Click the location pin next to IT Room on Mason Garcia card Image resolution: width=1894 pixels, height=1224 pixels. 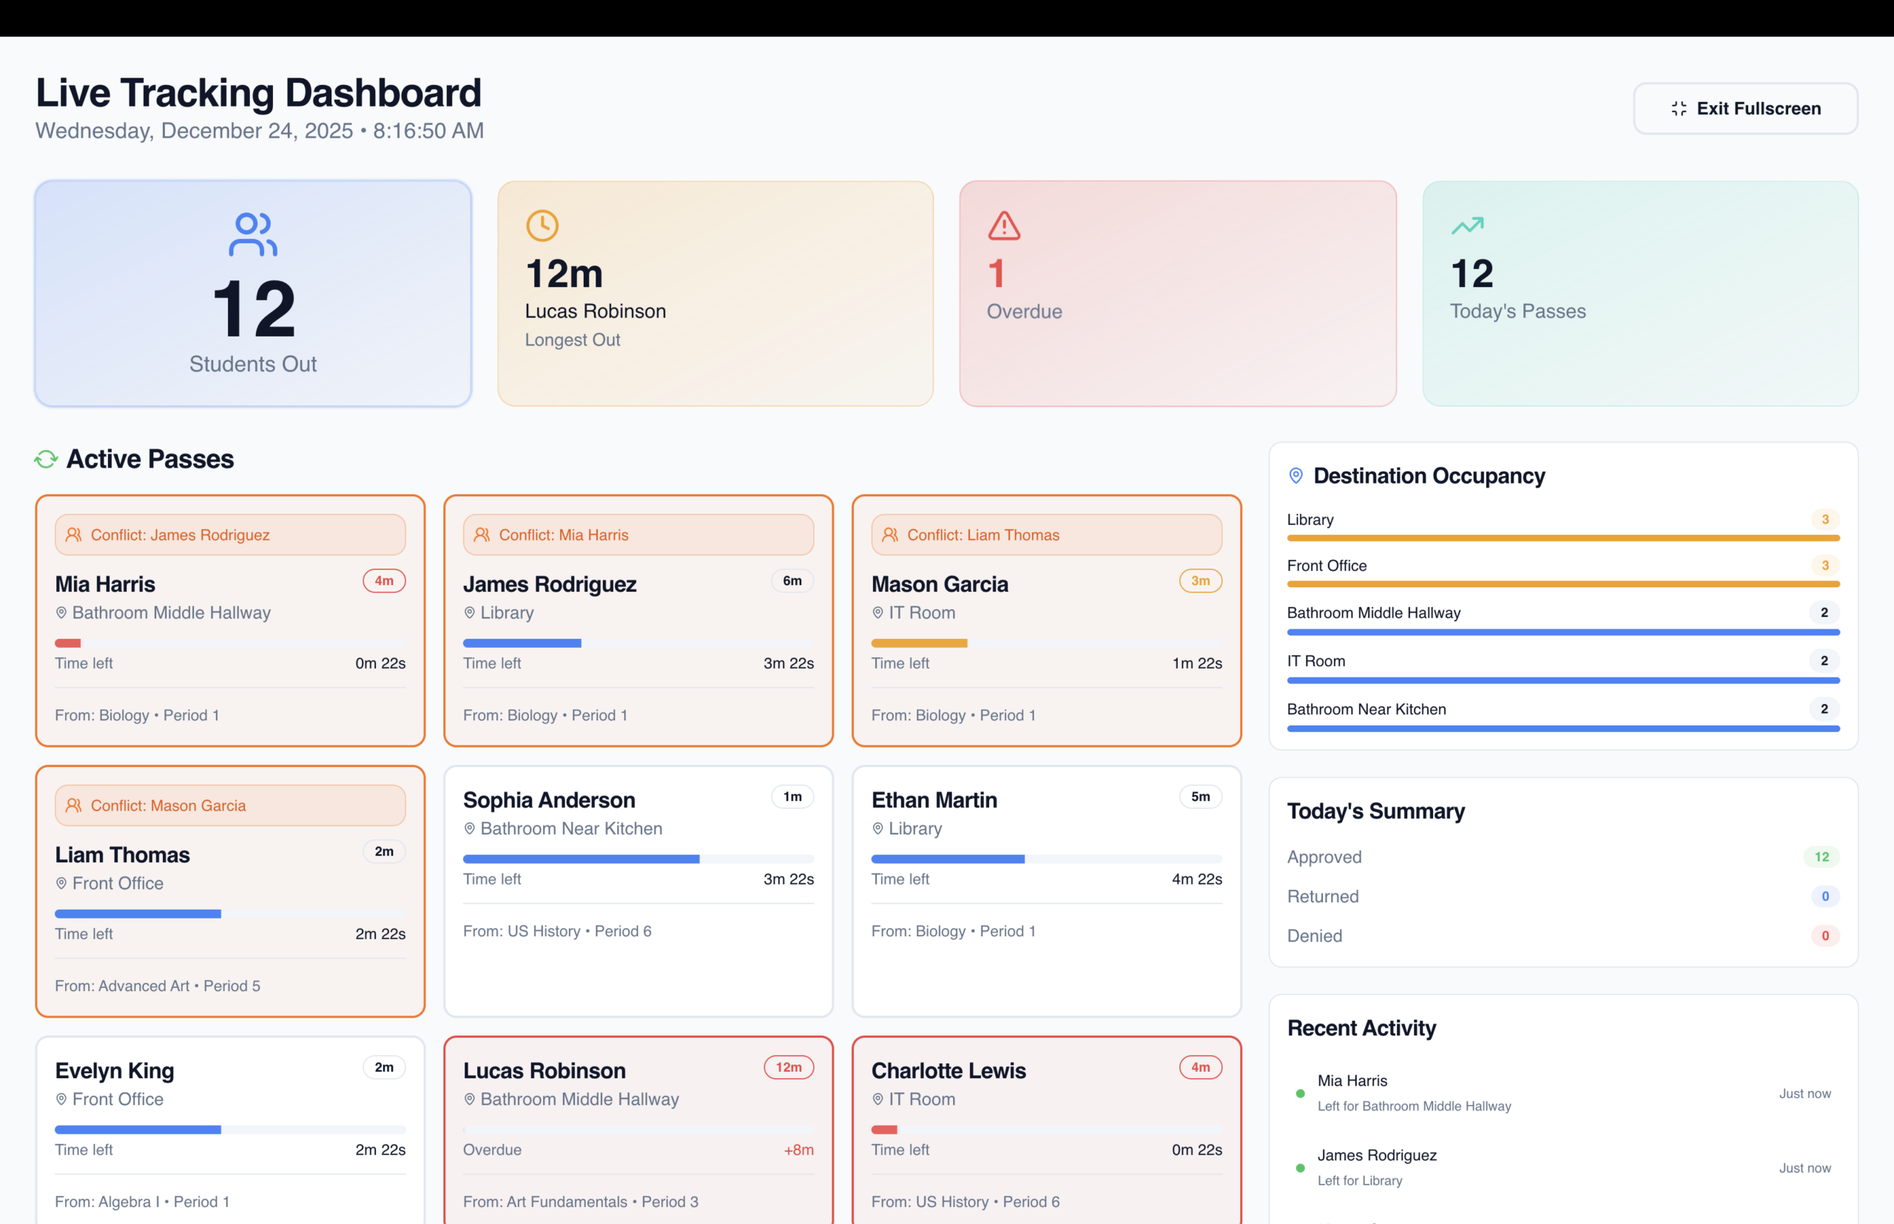877,613
